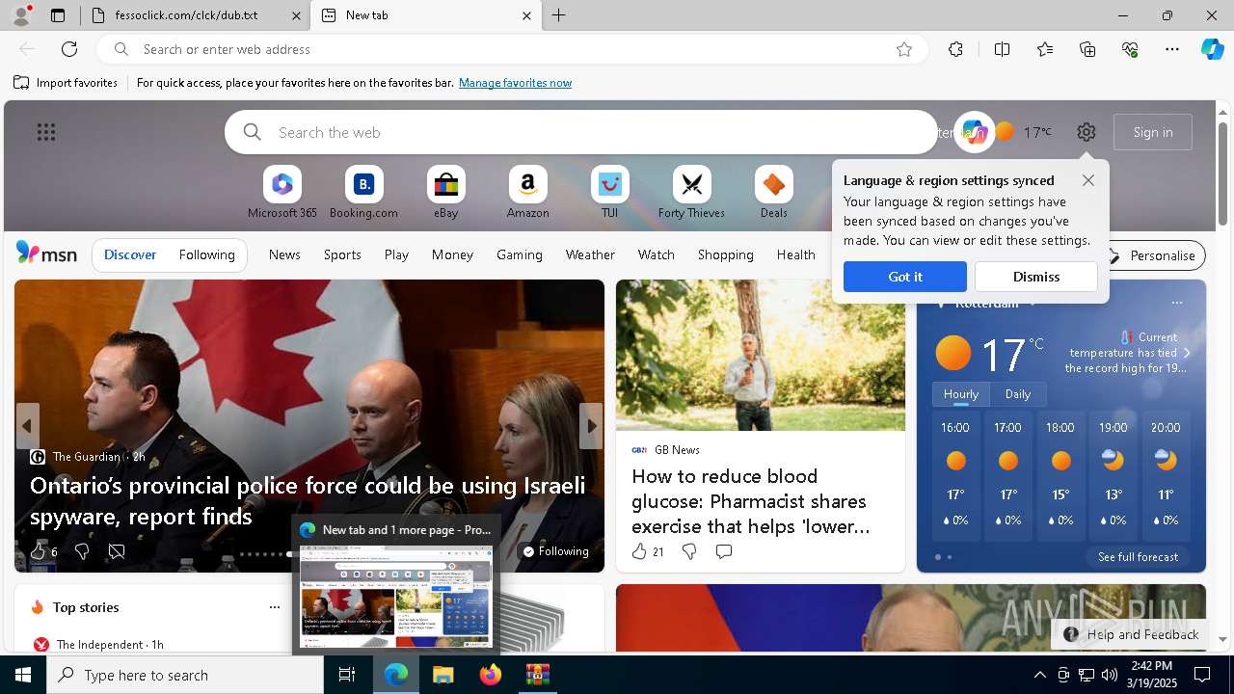Dislike the GB News blood glucose article

(689, 551)
